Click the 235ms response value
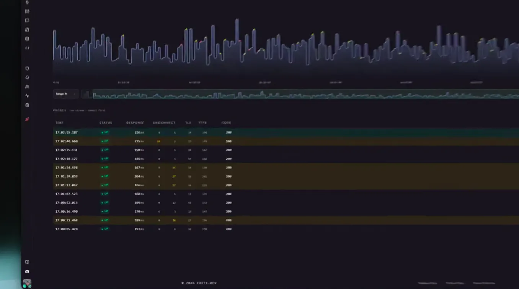The image size is (519, 289). (139, 141)
